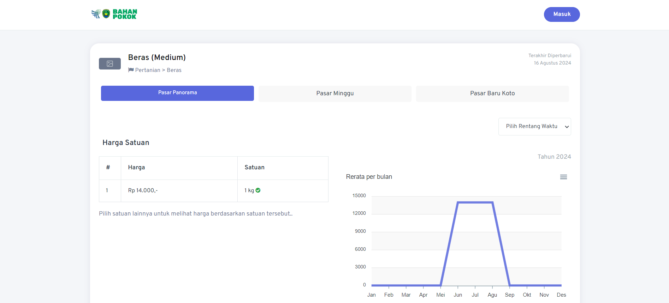The width and height of the screenshot is (669, 303).
Task: Select the Rp 14.000,- price cell
Action: 179,190
